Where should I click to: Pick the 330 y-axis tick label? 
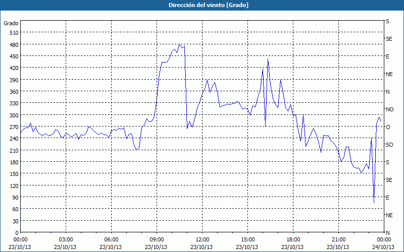pyautogui.click(x=14, y=103)
